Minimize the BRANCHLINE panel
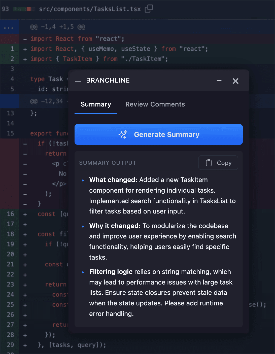Screen dimensions: 275x354 (x=219, y=81)
